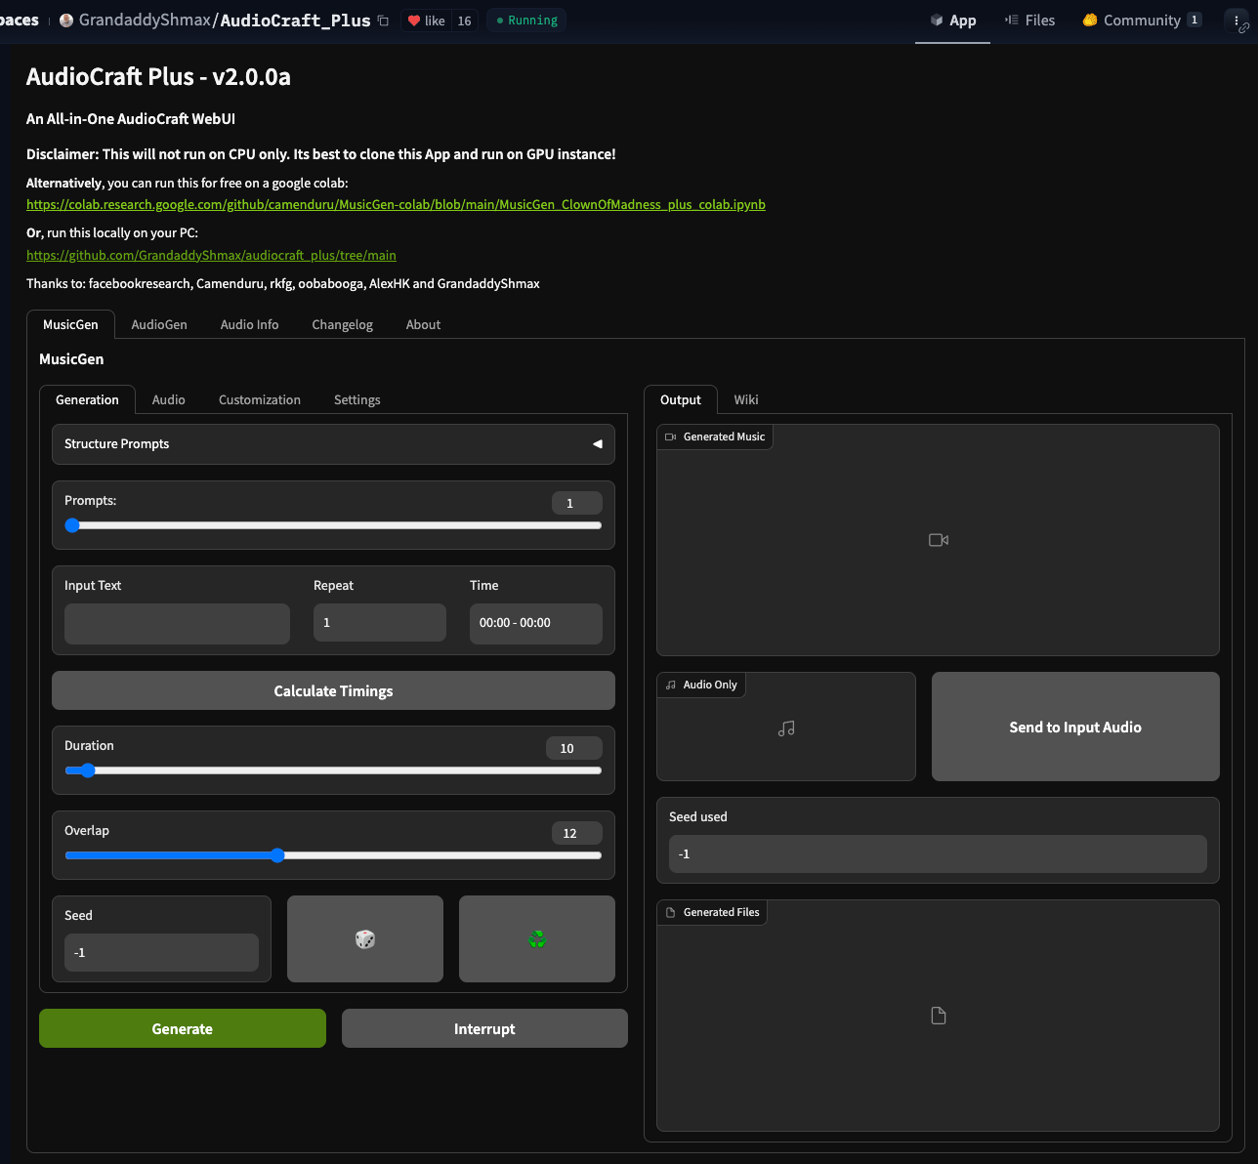Open the three-dot menu in header
The image size is (1258, 1164).
point(1237,21)
